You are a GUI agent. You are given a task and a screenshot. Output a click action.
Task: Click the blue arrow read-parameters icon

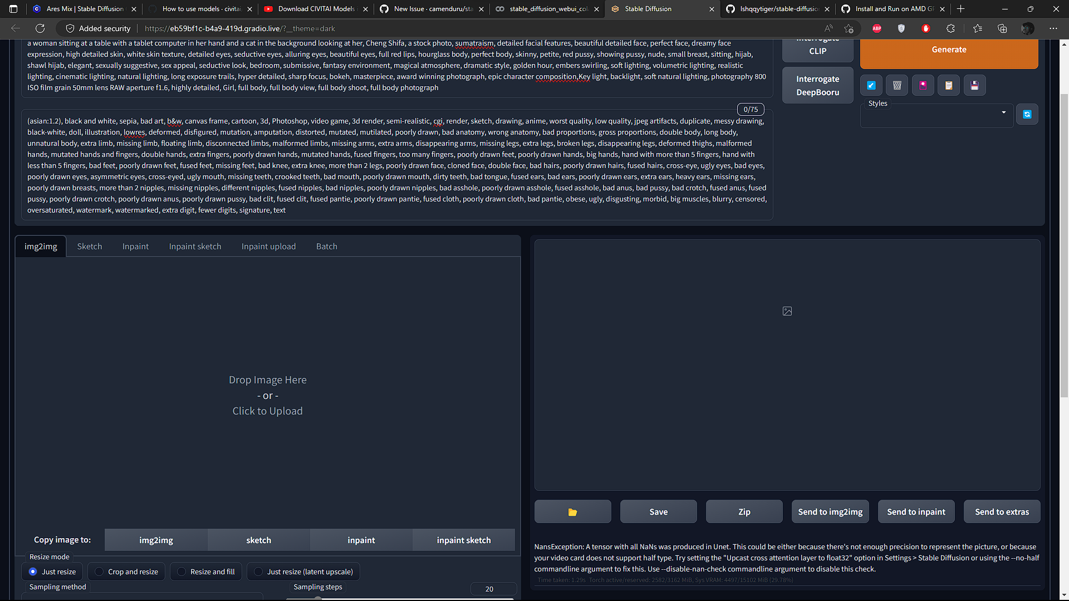click(x=871, y=85)
